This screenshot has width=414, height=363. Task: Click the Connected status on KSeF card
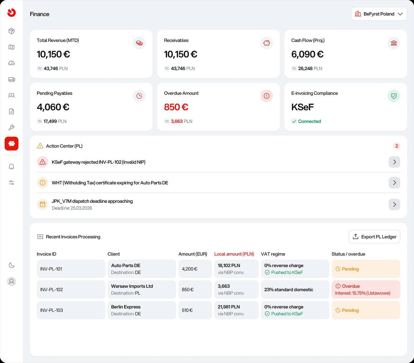click(x=306, y=121)
